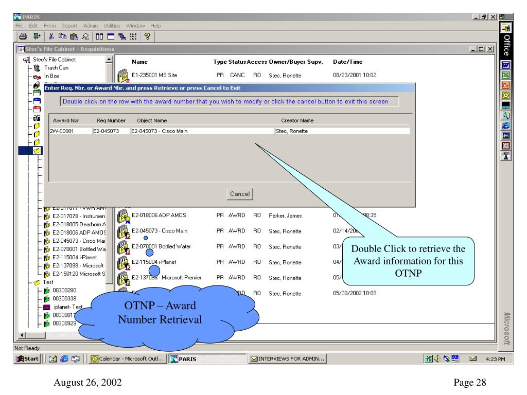Select E2-115004 i-Planet tree item
Viewport: 527px width, 395px height.
coord(75,257)
